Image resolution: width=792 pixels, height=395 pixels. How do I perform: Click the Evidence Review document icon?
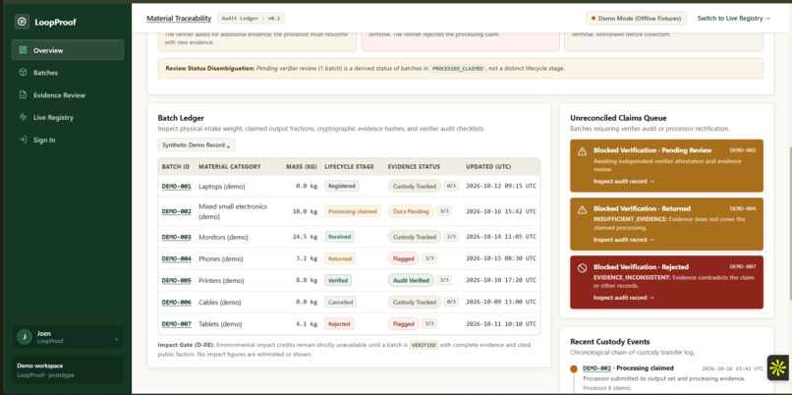23,95
